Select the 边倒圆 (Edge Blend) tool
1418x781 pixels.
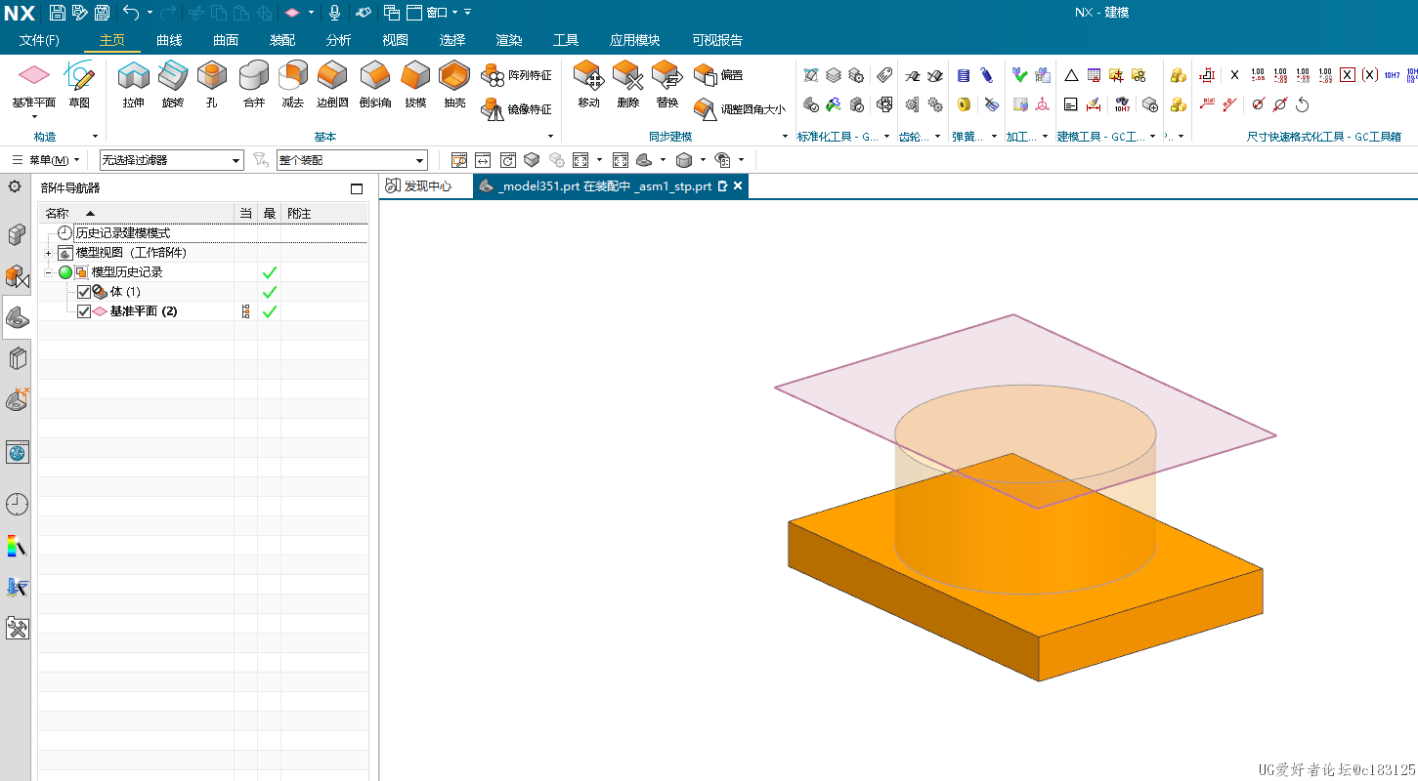(333, 84)
